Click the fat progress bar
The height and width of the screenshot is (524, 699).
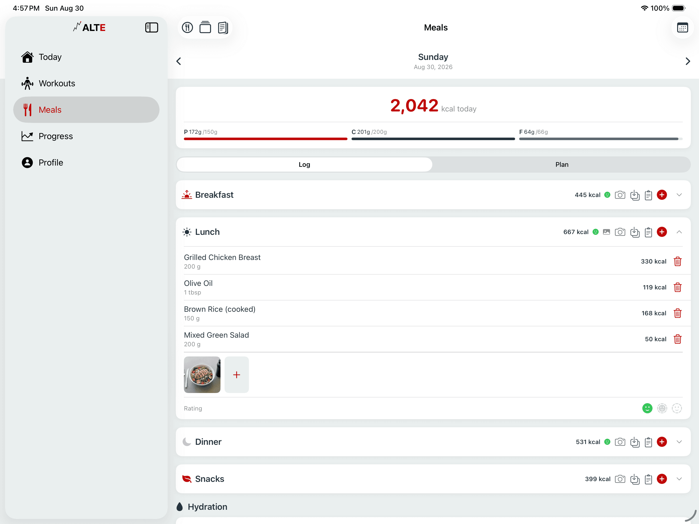coord(601,139)
